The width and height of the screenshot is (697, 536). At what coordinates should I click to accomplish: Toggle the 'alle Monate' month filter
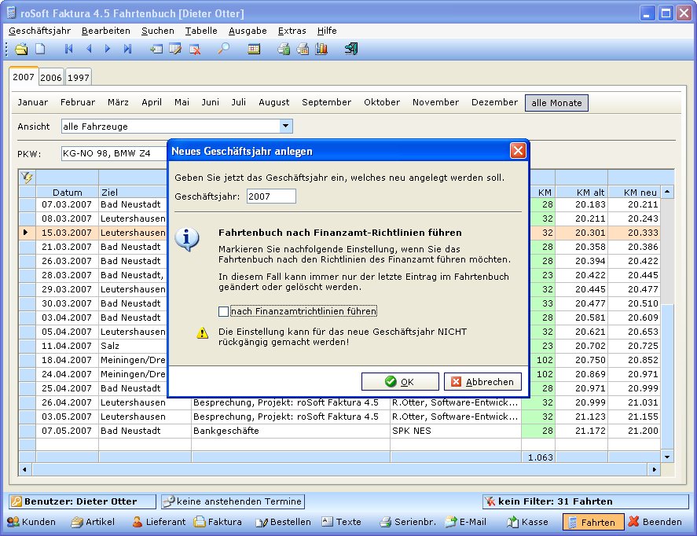point(556,103)
